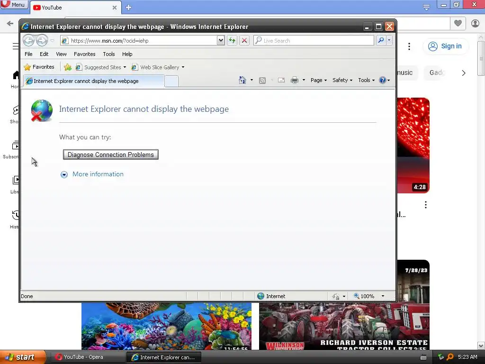Click Opera profile account icon
Screen dimensions: 485x364
click(x=475, y=23)
